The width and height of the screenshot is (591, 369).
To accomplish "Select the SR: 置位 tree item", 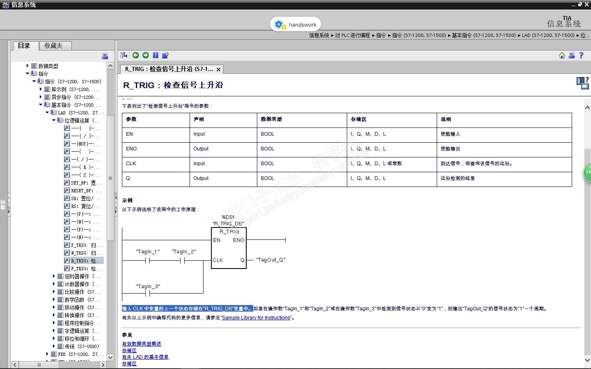I will click(85, 198).
